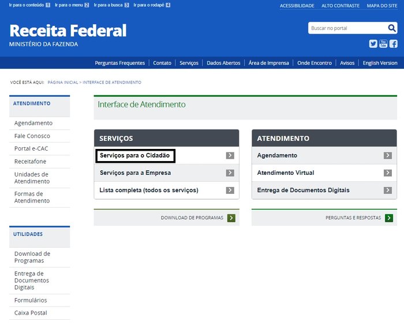Open Serviços para a Empresa
Viewport: 404px width, 329px height.
pos(135,173)
